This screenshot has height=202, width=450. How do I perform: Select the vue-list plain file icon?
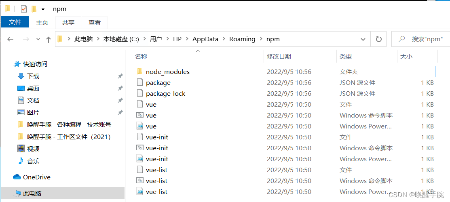pos(140,170)
